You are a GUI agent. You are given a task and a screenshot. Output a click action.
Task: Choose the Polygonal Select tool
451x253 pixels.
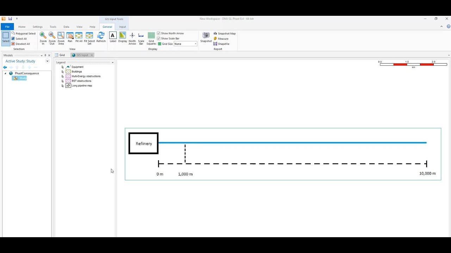(x=23, y=33)
